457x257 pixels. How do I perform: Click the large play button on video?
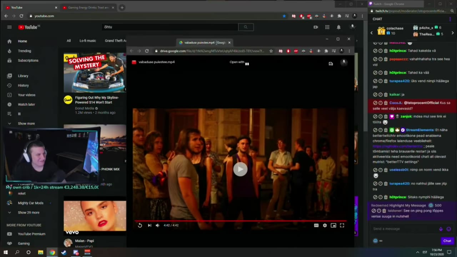pos(240,169)
